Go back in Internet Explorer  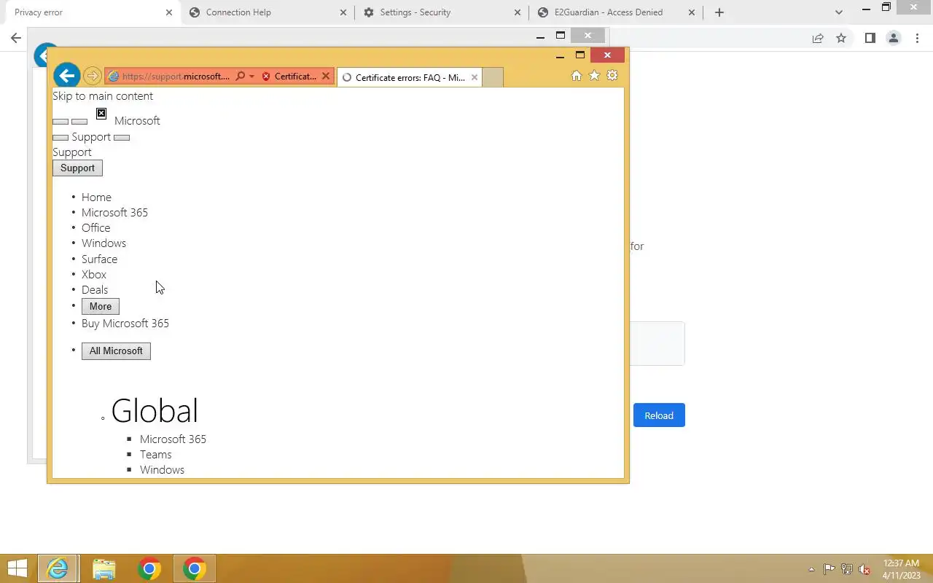coord(66,75)
